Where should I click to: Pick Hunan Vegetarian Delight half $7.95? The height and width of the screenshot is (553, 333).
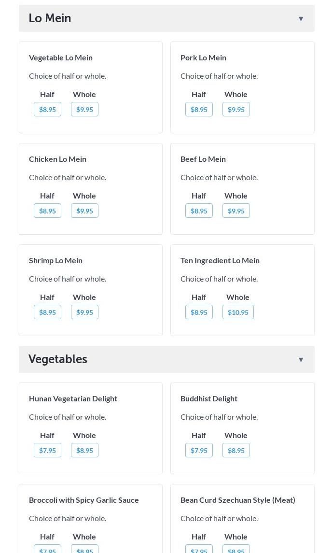(x=47, y=451)
